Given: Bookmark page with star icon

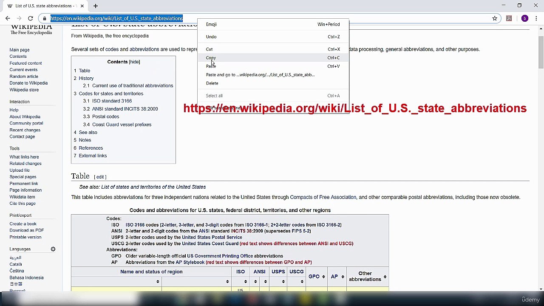Looking at the screenshot, I should [495, 18].
